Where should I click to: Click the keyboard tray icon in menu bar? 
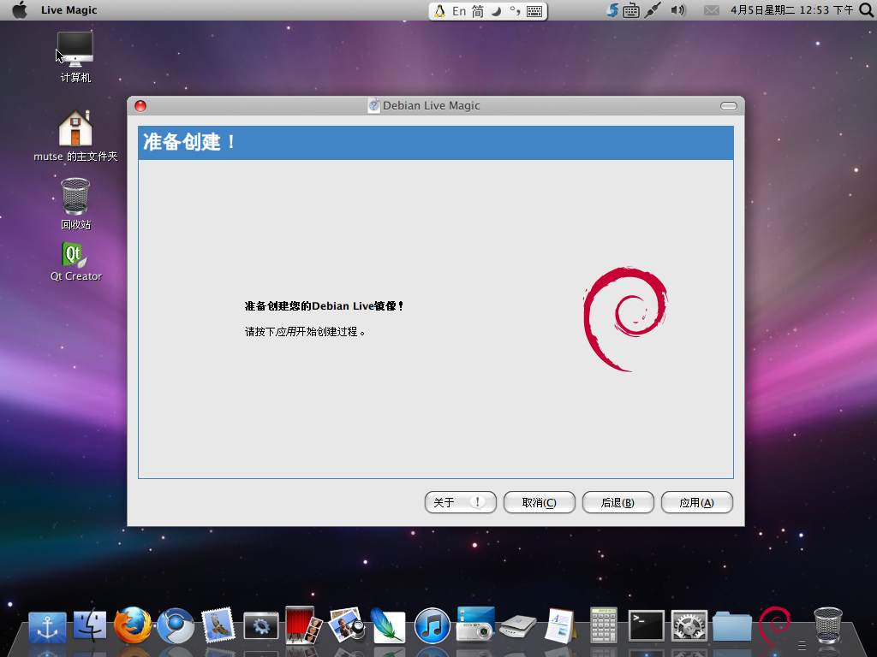[x=631, y=10]
